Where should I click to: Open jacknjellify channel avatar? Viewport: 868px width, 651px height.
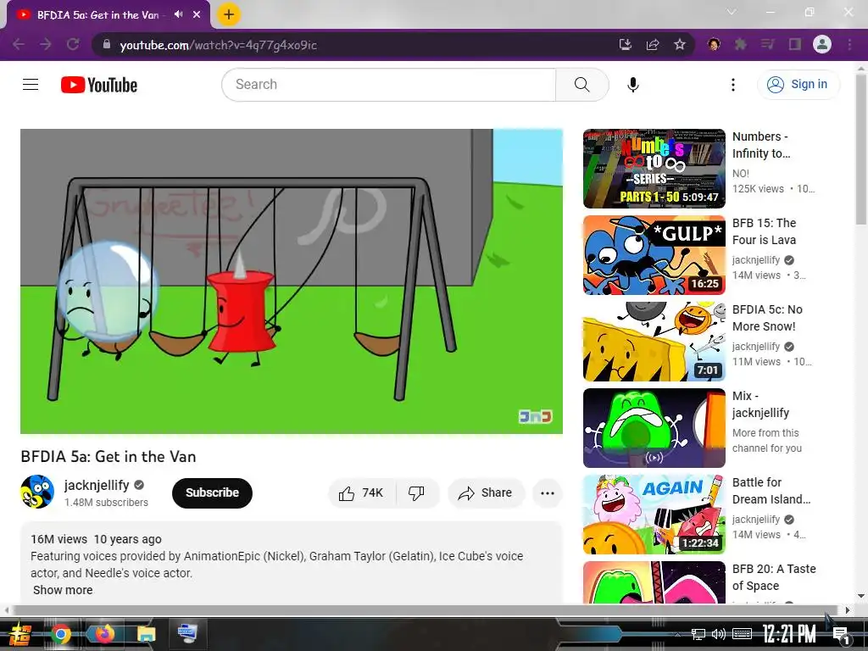[37, 492]
